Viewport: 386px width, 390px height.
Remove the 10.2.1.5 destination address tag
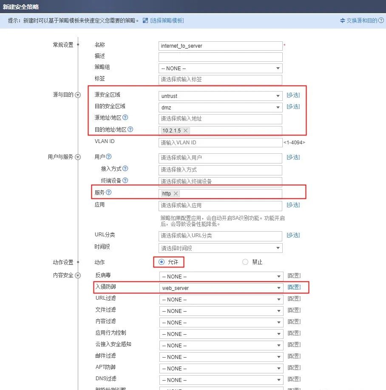pyautogui.click(x=185, y=131)
